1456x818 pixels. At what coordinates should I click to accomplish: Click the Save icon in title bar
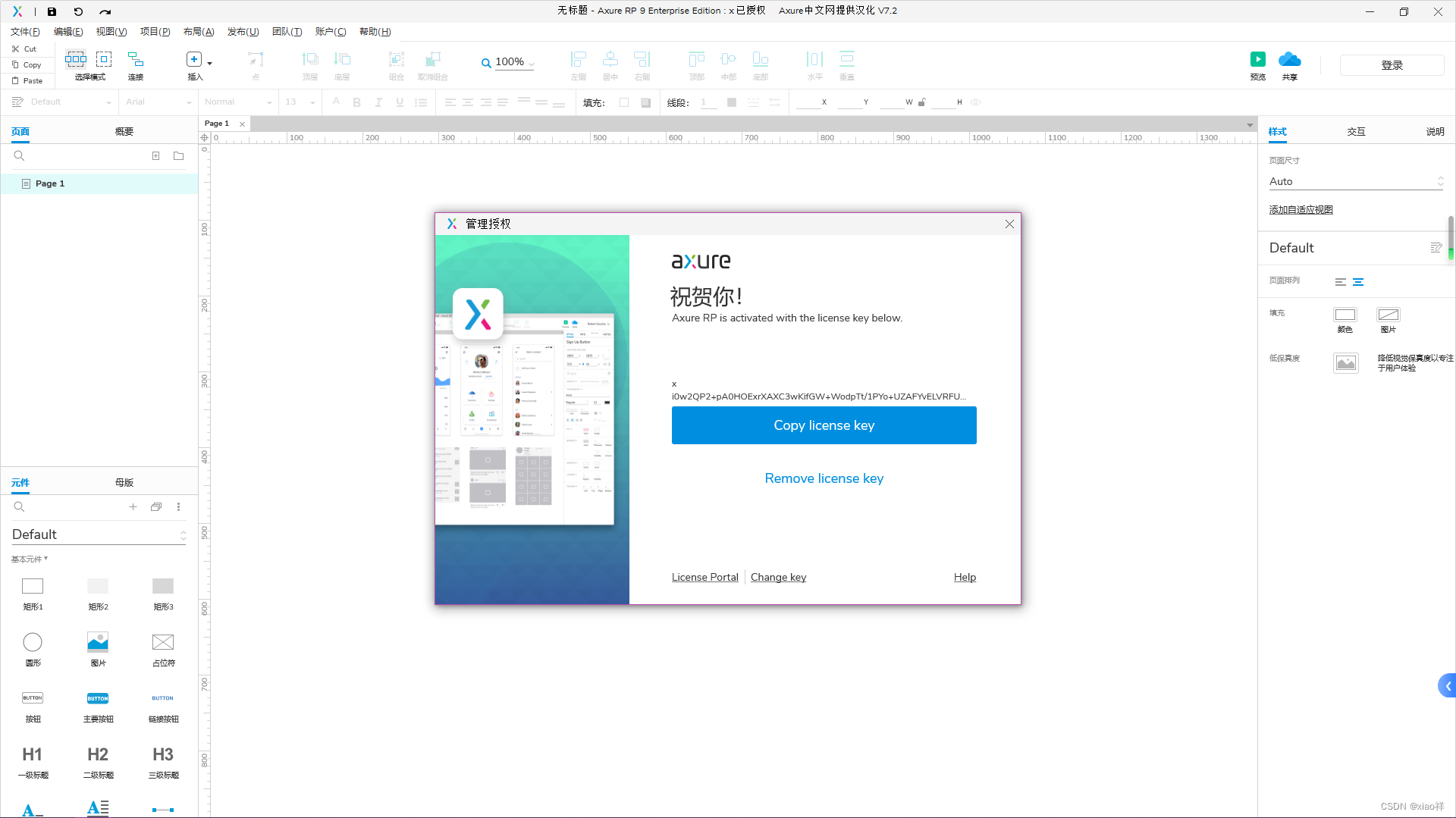pyautogui.click(x=52, y=11)
